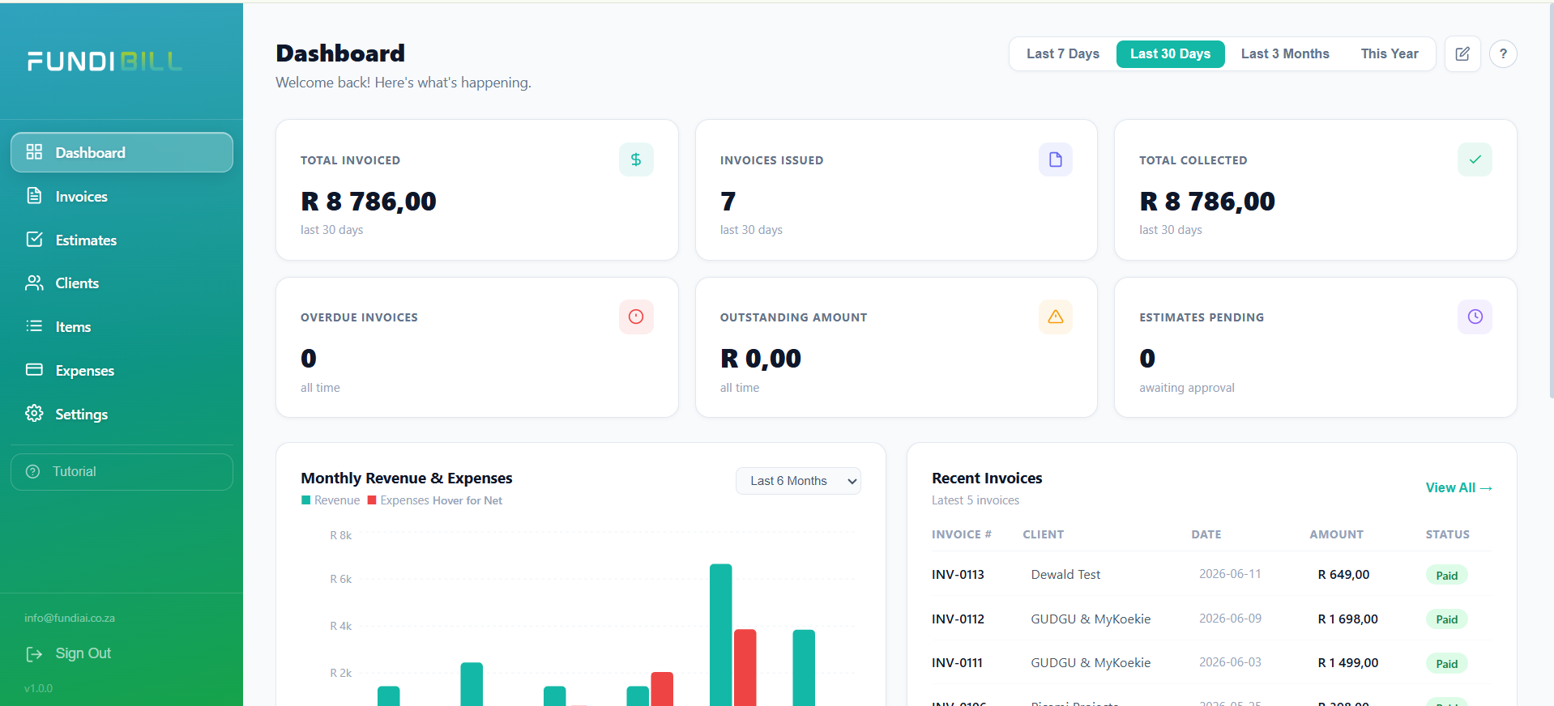Click client name Dewald Test
The image size is (1554, 706).
1065,575
